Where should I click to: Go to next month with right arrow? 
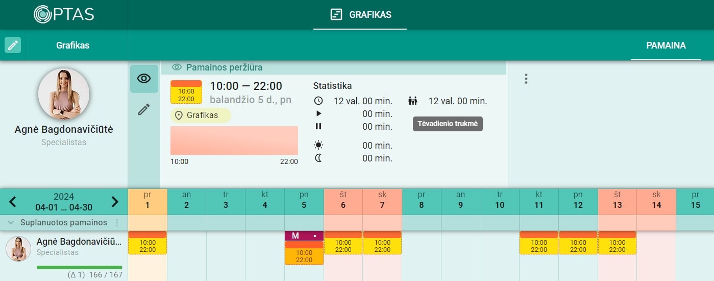115,202
